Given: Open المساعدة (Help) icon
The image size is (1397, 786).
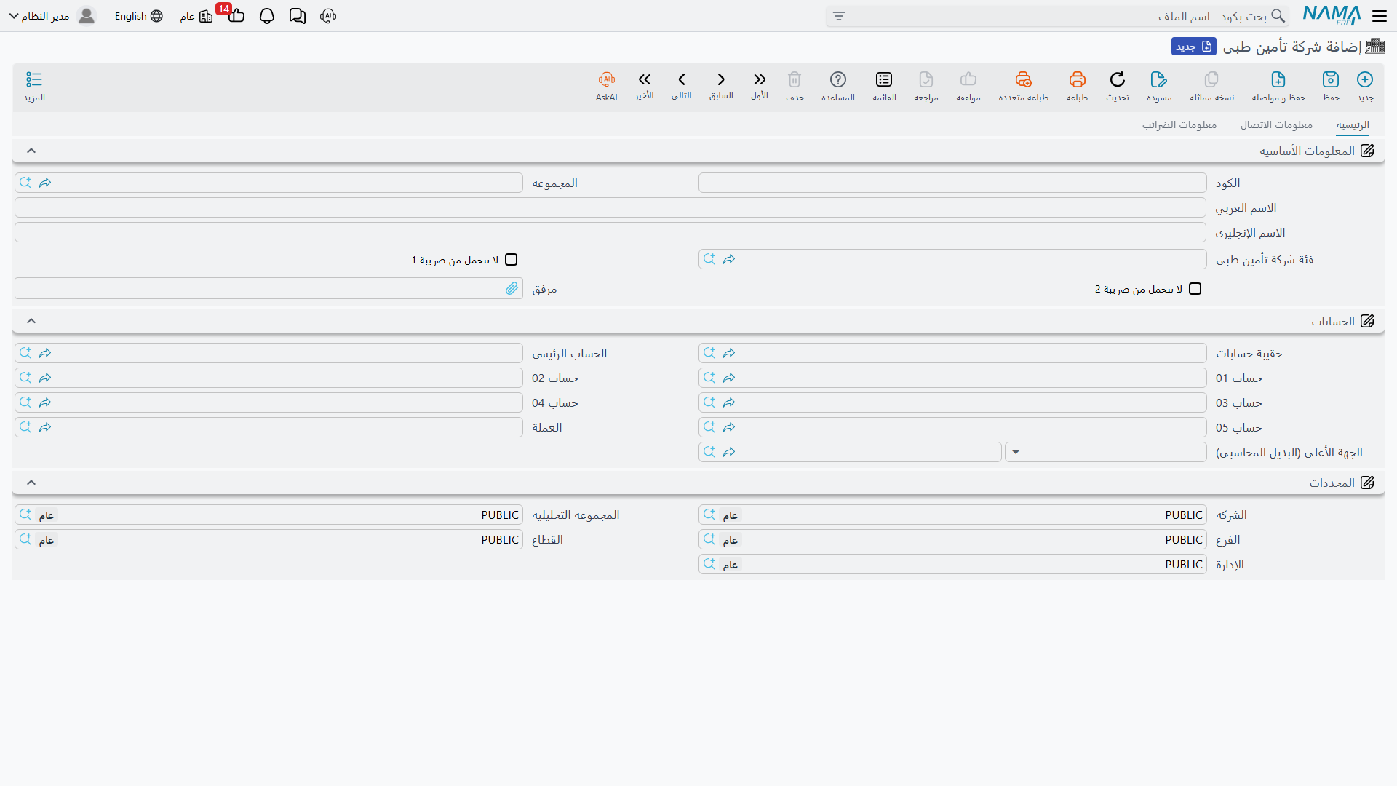Looking at the screenshot, I should pyautogui.click(x=838, y=79).
